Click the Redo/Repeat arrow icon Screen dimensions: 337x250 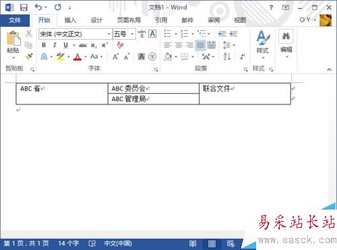58,7
